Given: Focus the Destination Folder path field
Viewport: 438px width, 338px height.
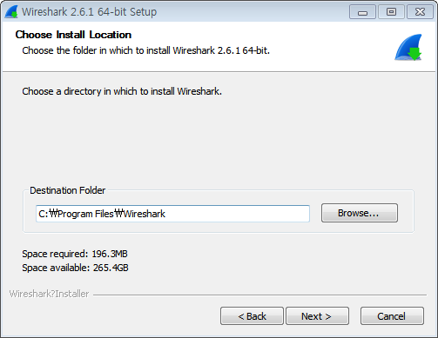Looking at the screenshot, I should [x=172, y=214].
